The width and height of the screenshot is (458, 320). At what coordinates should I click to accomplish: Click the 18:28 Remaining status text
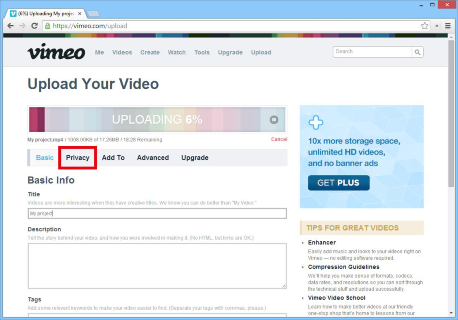pyautogui.click(x=142, y=140)
